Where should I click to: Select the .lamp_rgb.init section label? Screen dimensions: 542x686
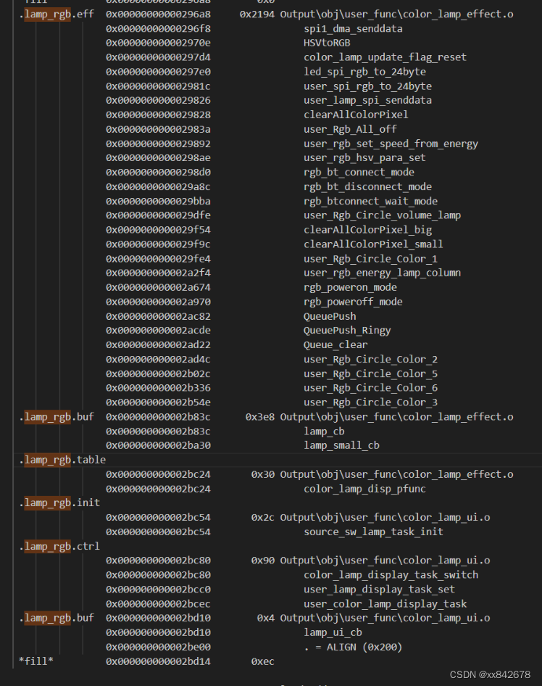pos(59,503)
